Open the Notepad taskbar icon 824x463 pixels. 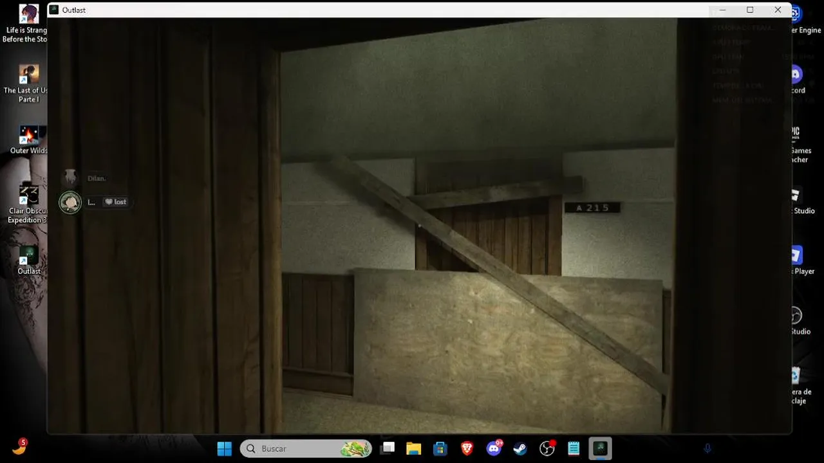[x=574, y=448]
